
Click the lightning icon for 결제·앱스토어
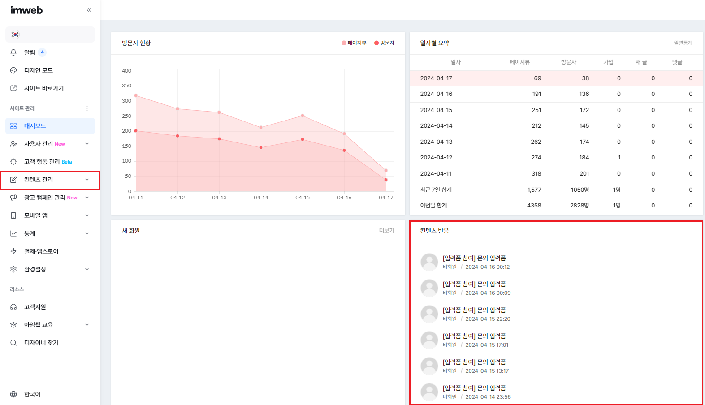point(13,251)
